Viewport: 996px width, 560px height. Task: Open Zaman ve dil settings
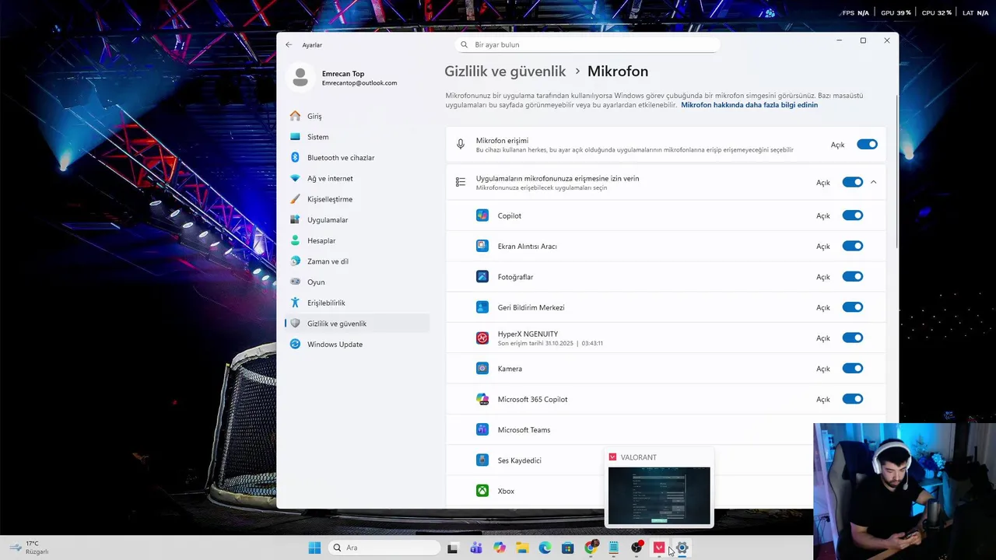(357, 261)
